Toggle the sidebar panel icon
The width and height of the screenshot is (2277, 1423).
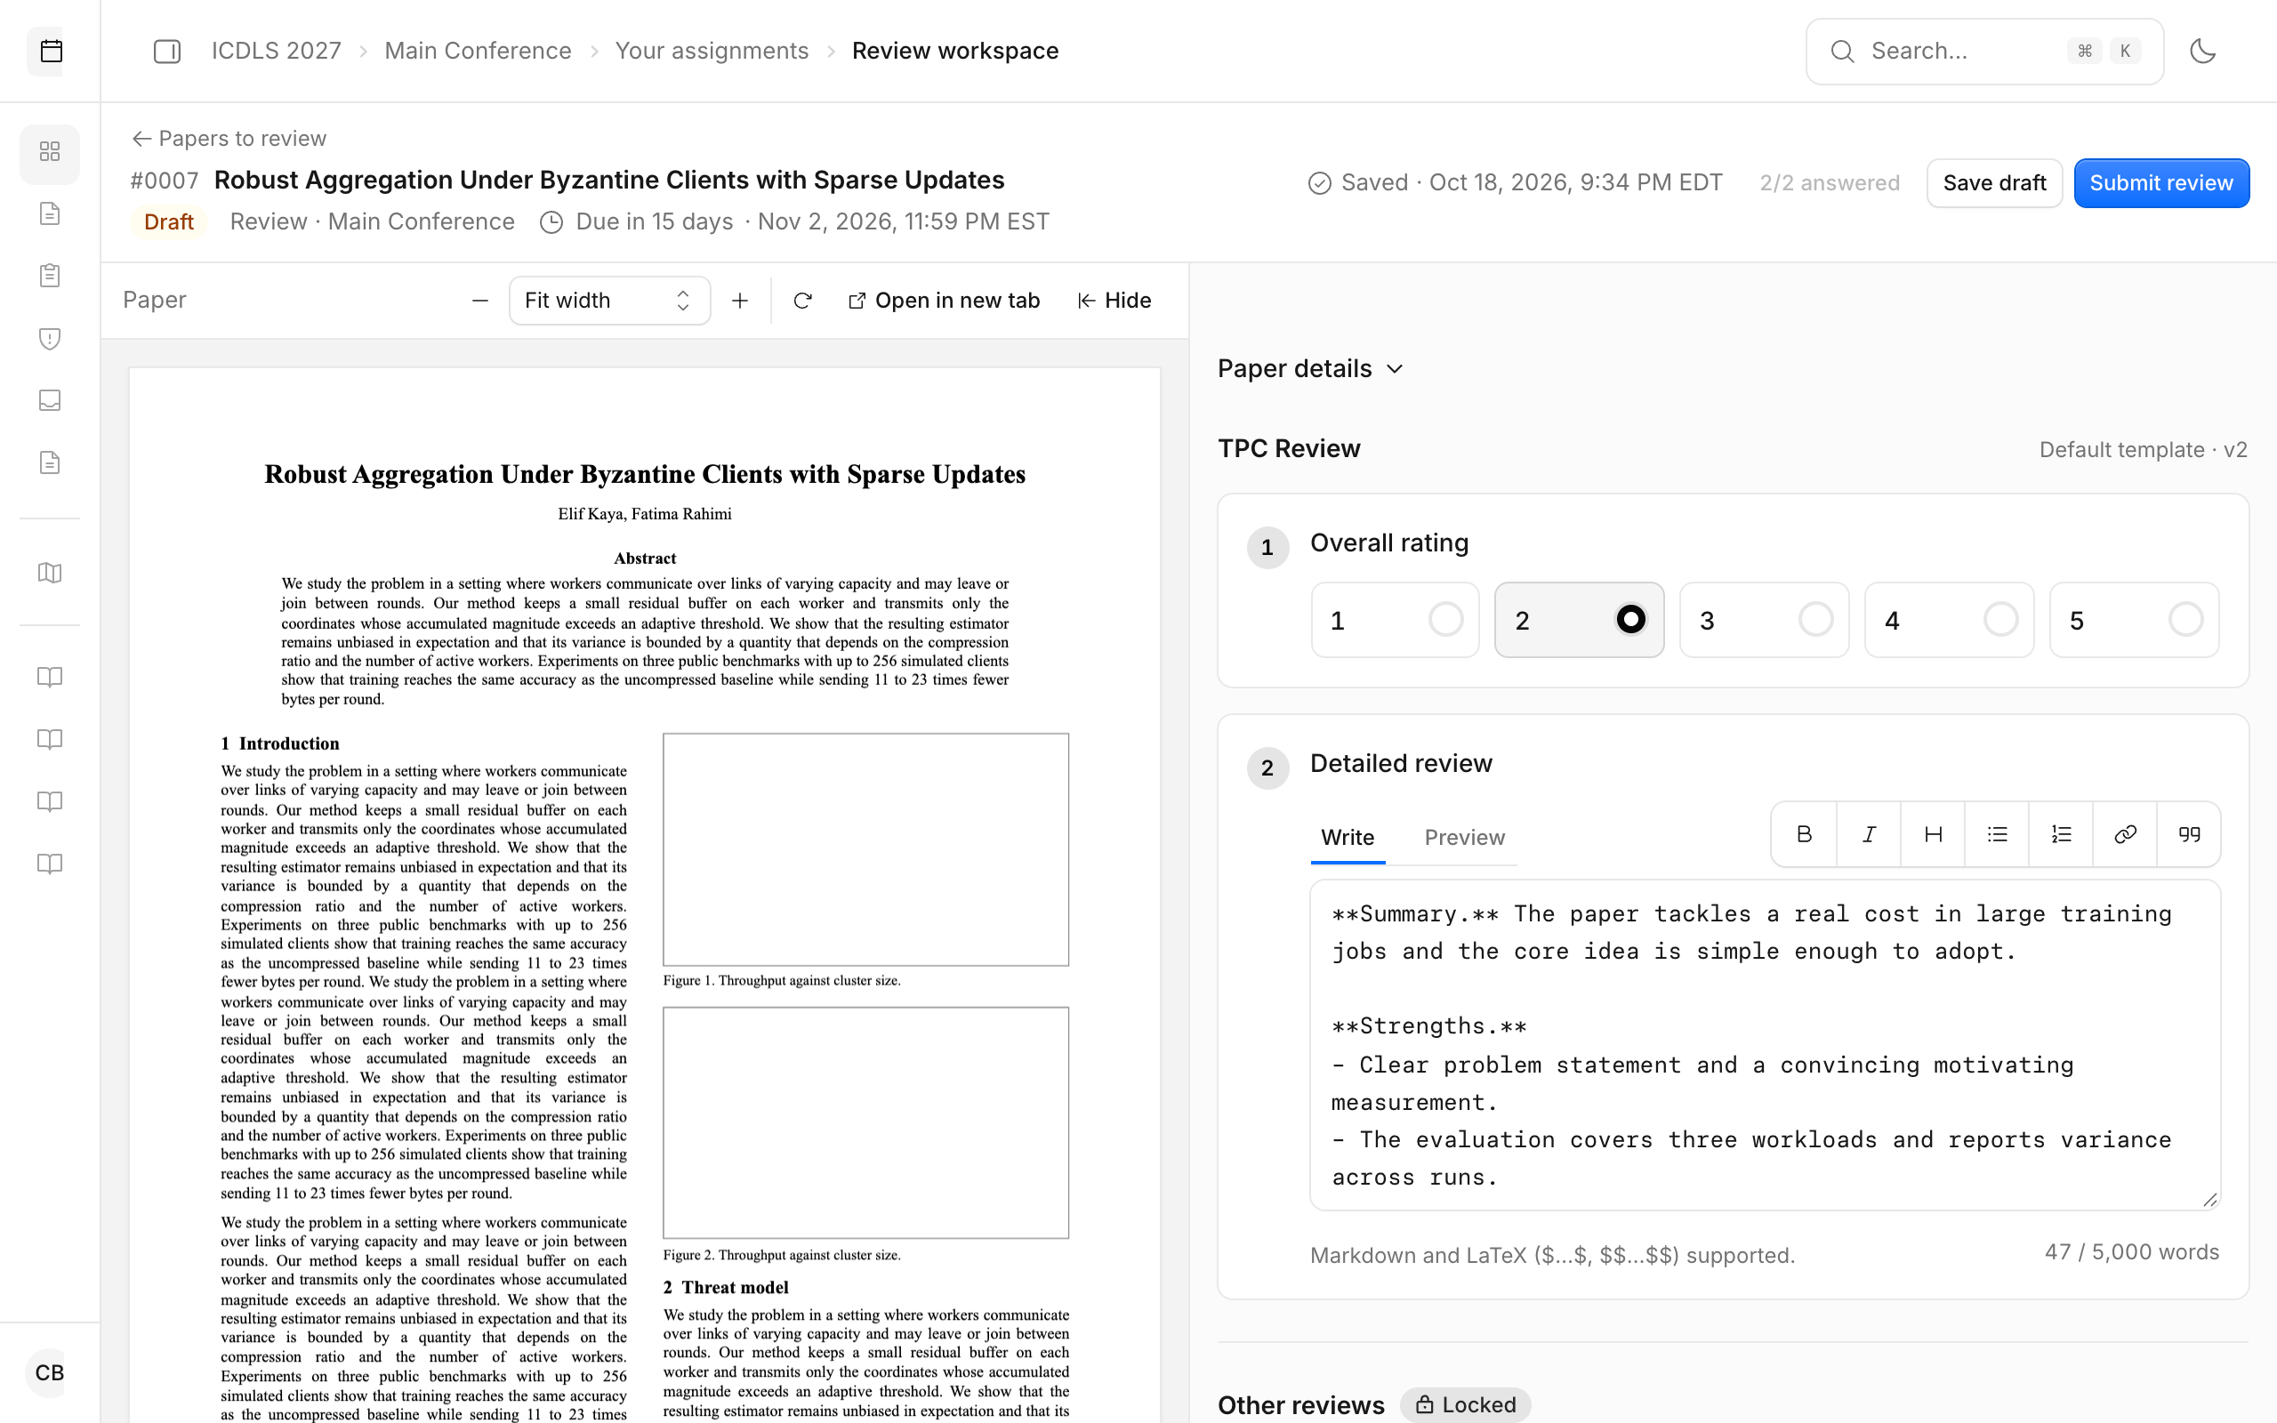166,51
